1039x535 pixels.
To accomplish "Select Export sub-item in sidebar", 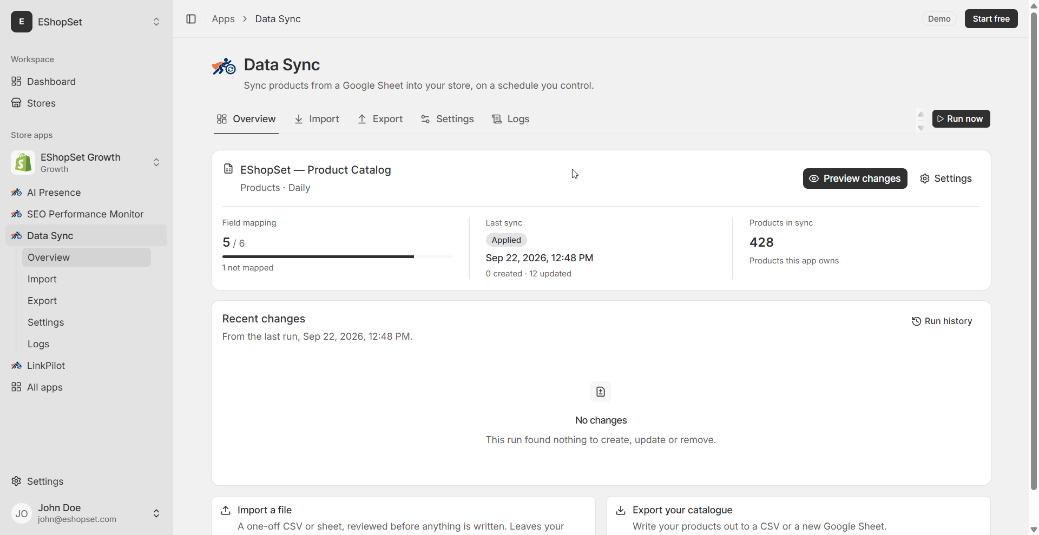I will coord(87,301).
